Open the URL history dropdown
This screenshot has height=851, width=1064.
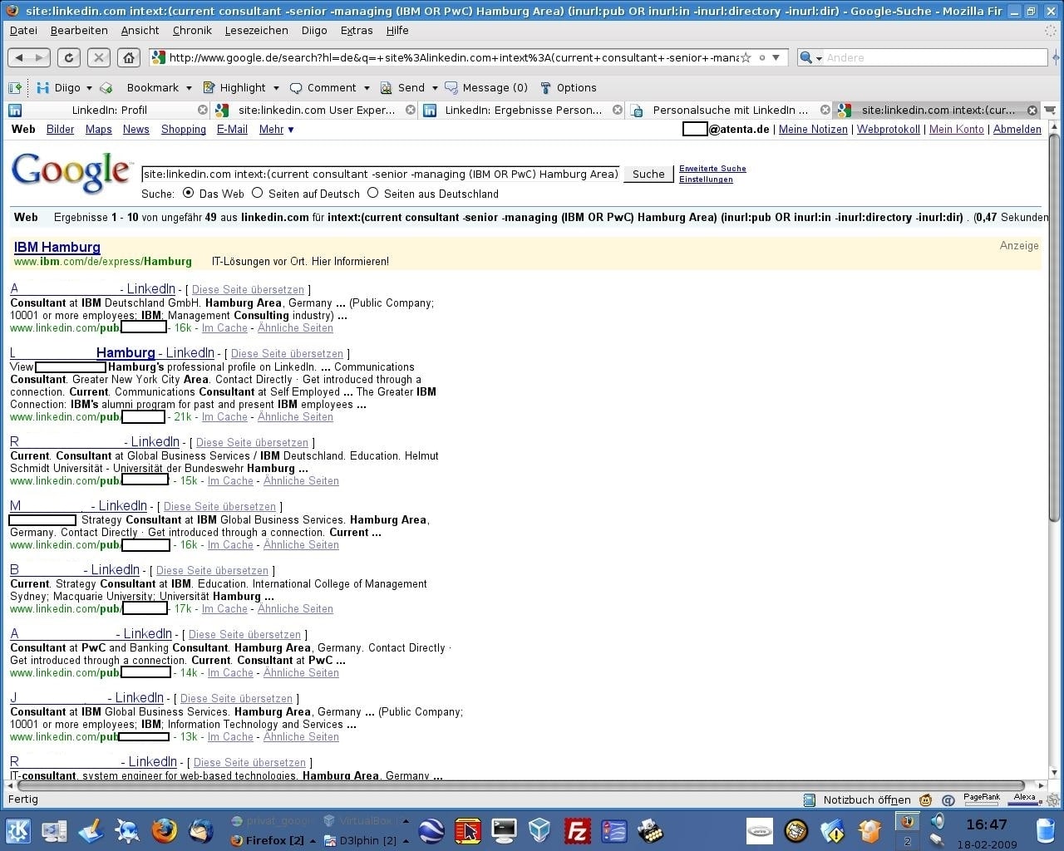pyautogui.click(x=776, y=57)
